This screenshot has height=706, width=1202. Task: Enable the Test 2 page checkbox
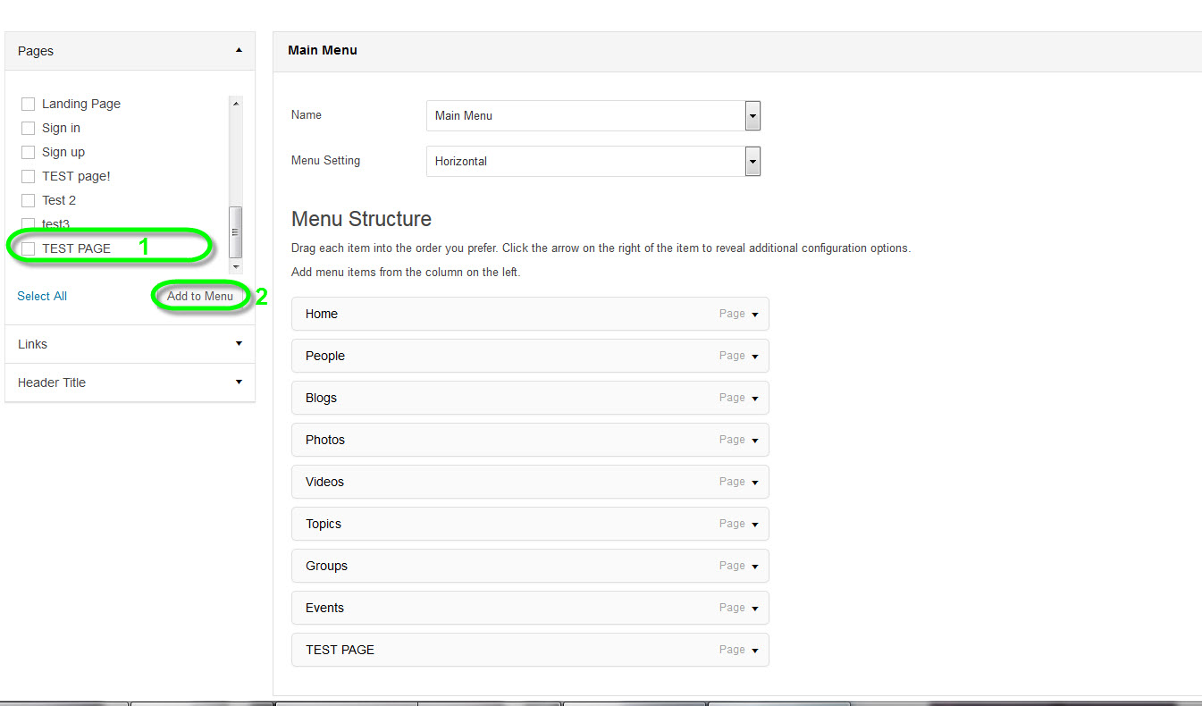(x=28, y=201)
